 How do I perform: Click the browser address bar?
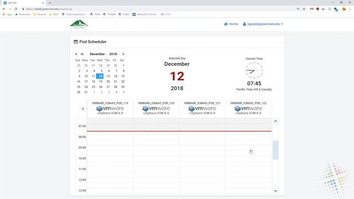[x=158, y=9]
